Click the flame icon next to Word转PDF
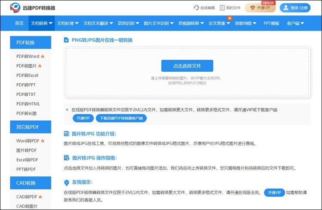The image size is (322, 210). pos(43,141)
